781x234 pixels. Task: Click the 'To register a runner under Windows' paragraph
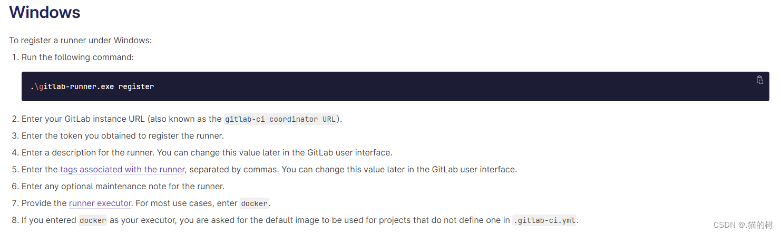point(81,41)
